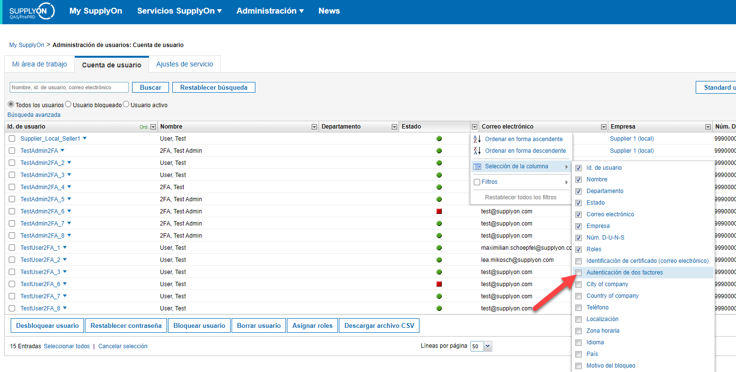This screenshot has height=372, width=736.
Task: Select the Usuario activo radio button
Action: coord(126,104)
